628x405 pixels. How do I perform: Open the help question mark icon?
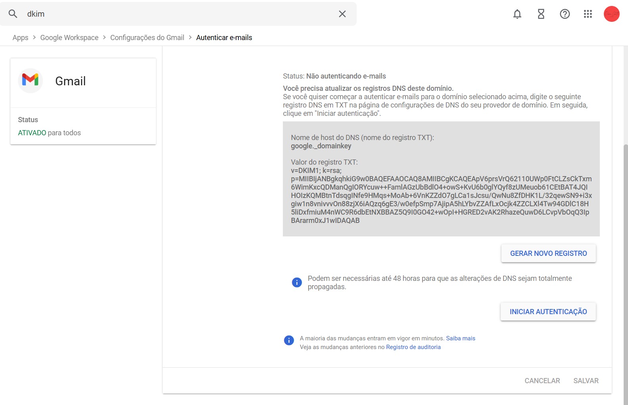[565, 14]
